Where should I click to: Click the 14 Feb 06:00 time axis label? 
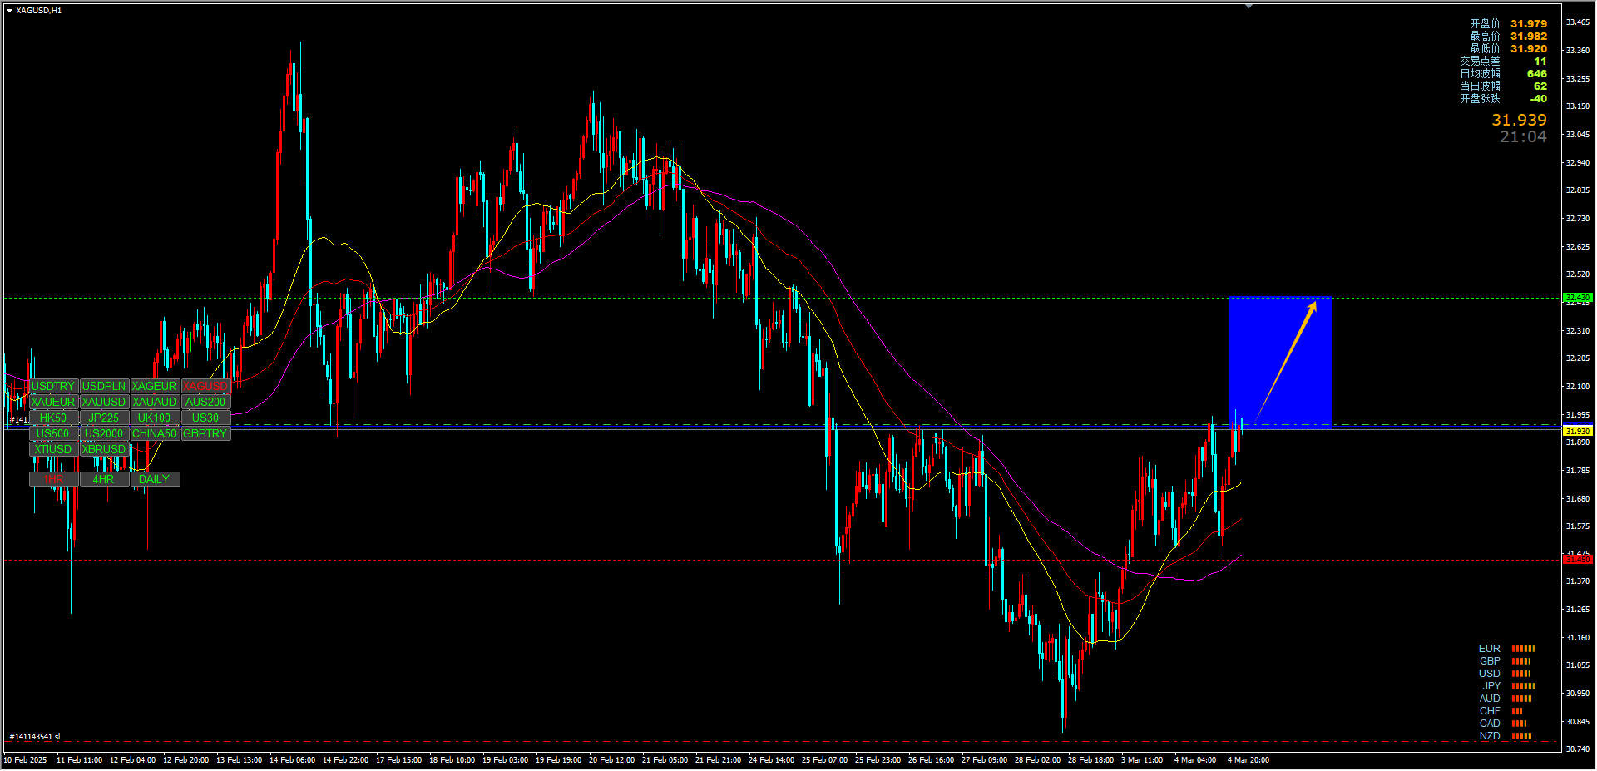coord(292,760)
